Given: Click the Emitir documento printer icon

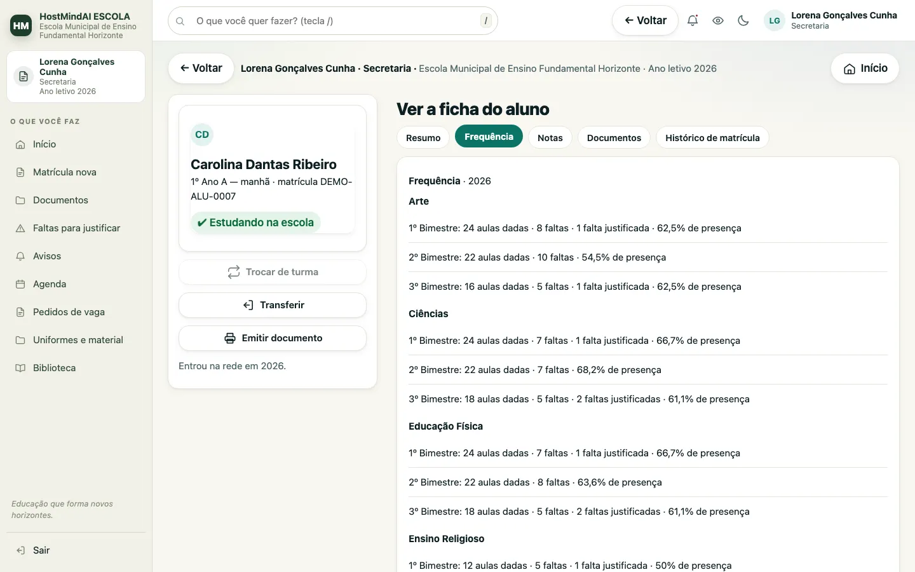Looking at the screenshot, I should click(x=230, y=338).
